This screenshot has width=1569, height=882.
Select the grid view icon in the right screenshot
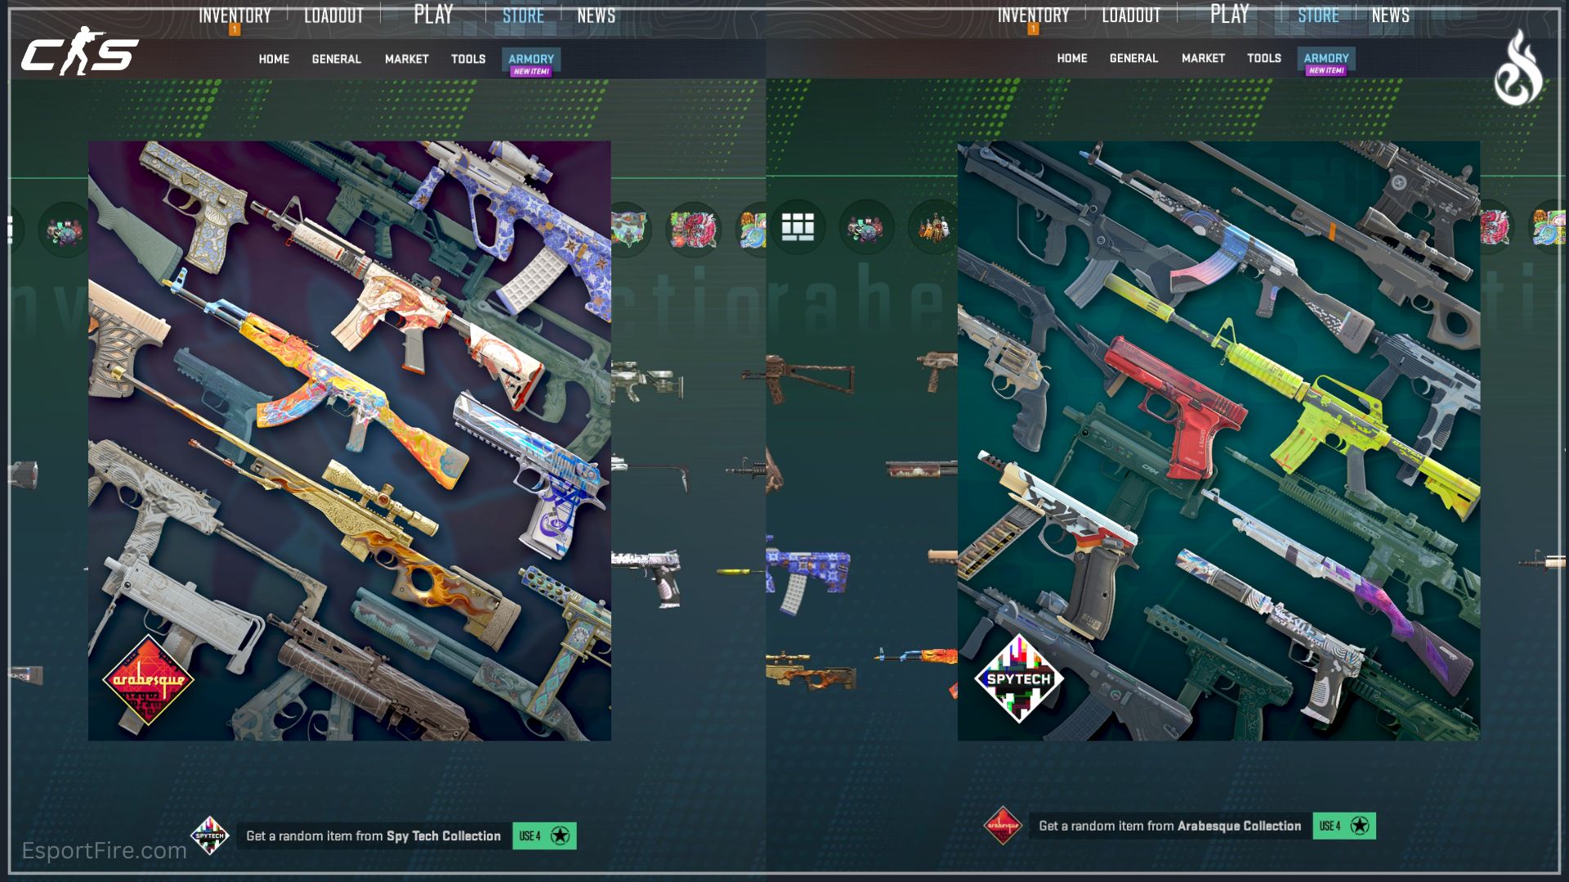(798, 227)
